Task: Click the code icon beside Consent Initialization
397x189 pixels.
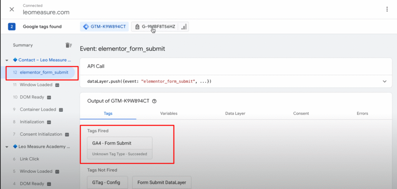Action: point(67,134)
